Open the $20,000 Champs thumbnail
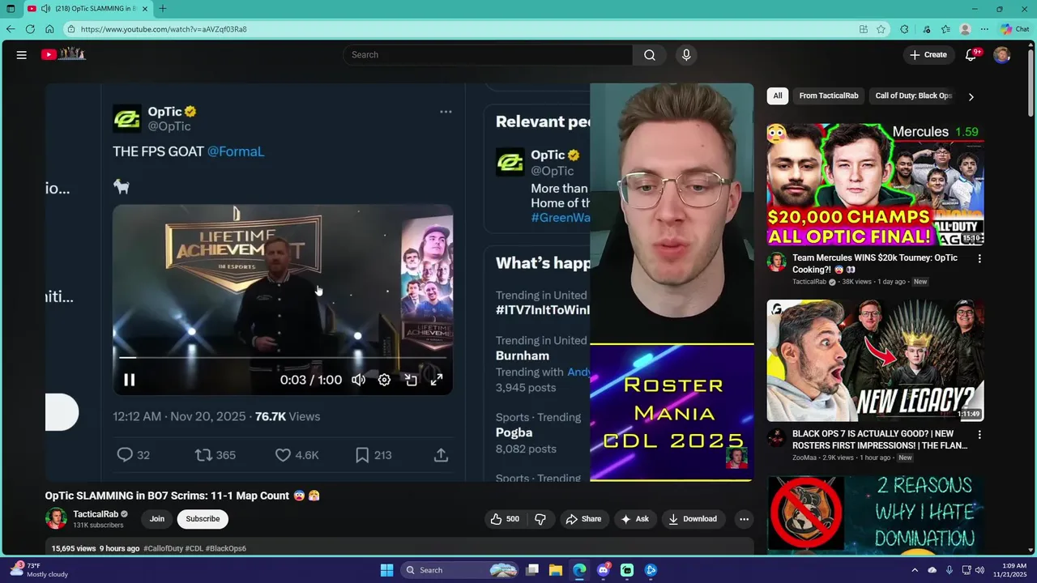 [x=876, y=185]
